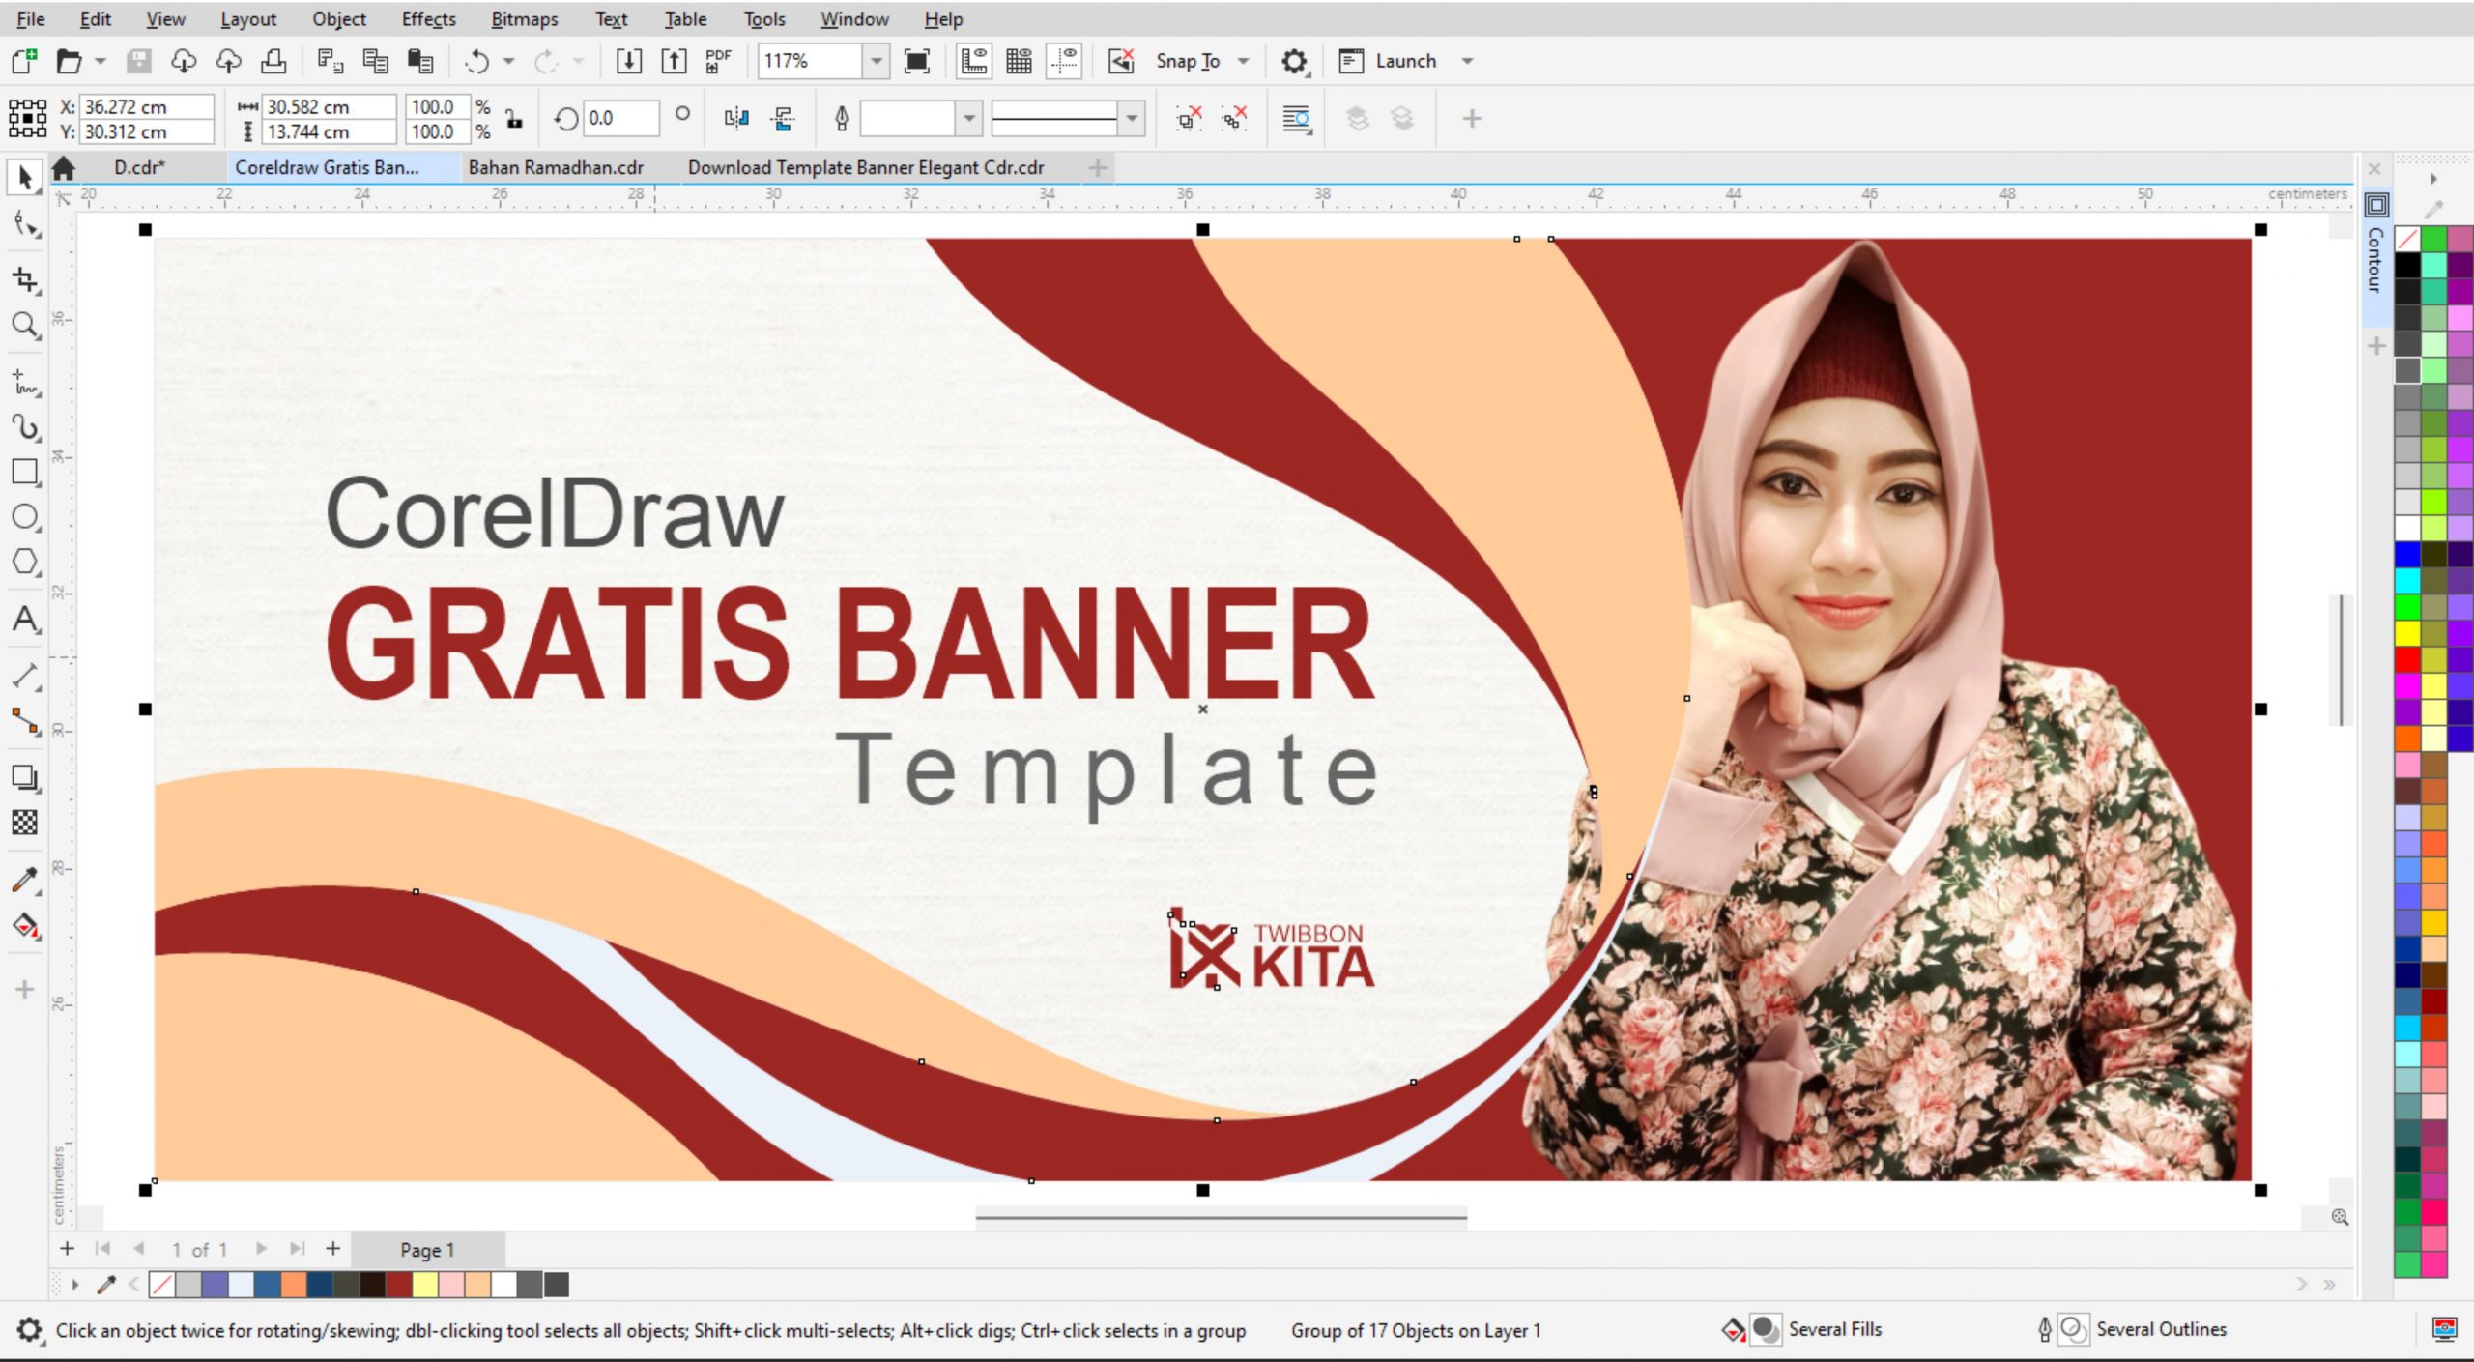2474x1362 pixels.
Task: Click the Mirror horizontally icon
Action: click(x=736, y=119)
